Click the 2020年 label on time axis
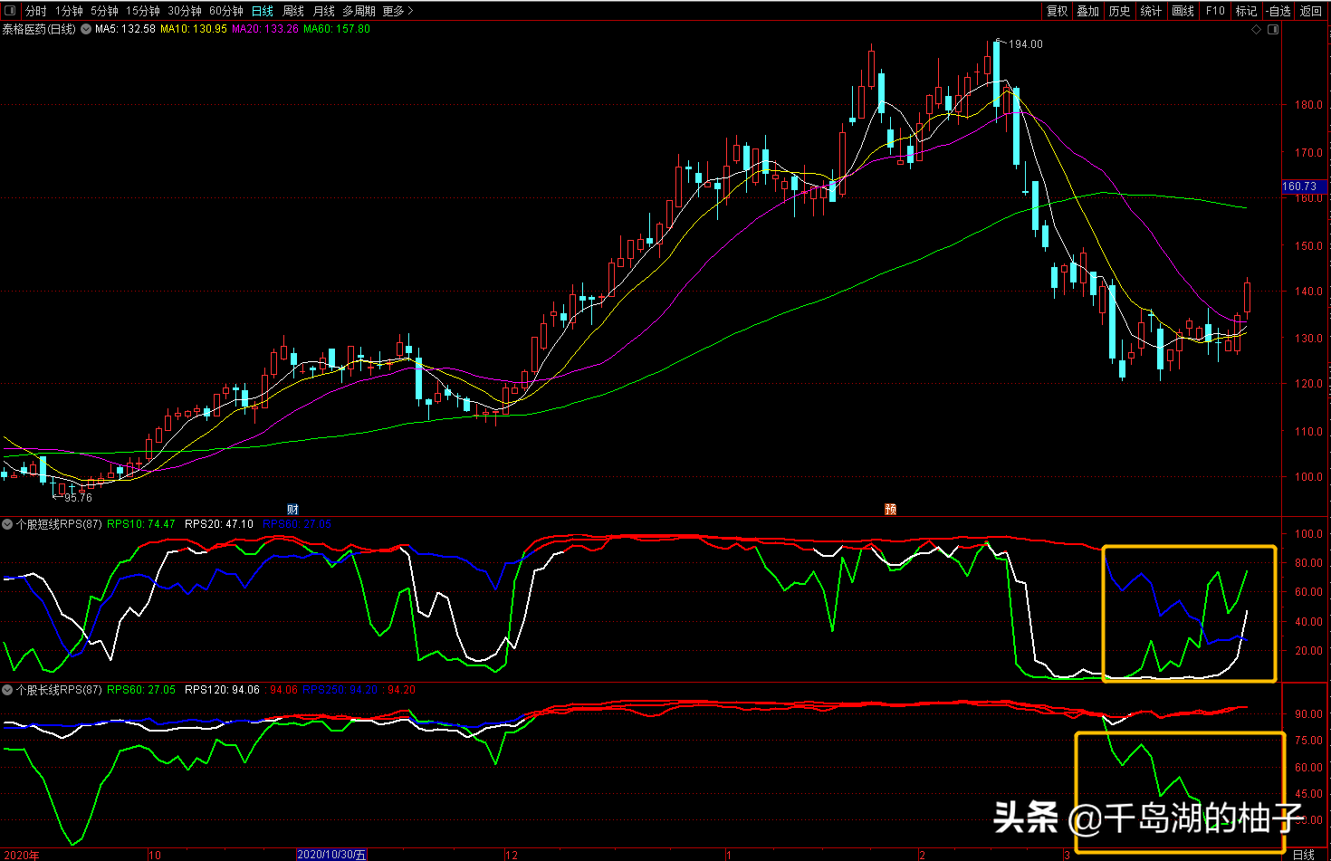Viewport: 1331px width, 861px height. (x=21, y=855)
